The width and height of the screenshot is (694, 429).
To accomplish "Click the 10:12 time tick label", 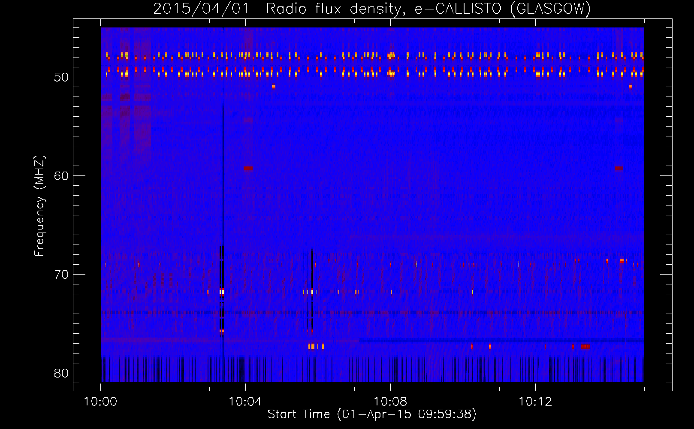I will click(x=535, y=402).
